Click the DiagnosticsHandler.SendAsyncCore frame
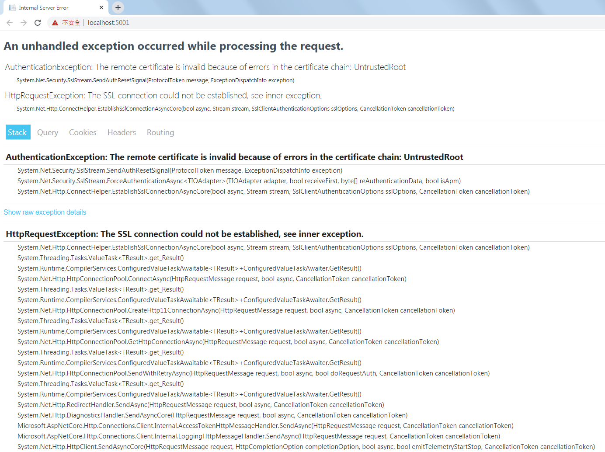Screen dimensions: 605x452 [x=212, y=415]
